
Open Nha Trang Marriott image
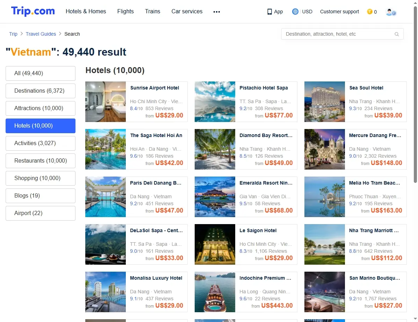(x=325, y=244)
